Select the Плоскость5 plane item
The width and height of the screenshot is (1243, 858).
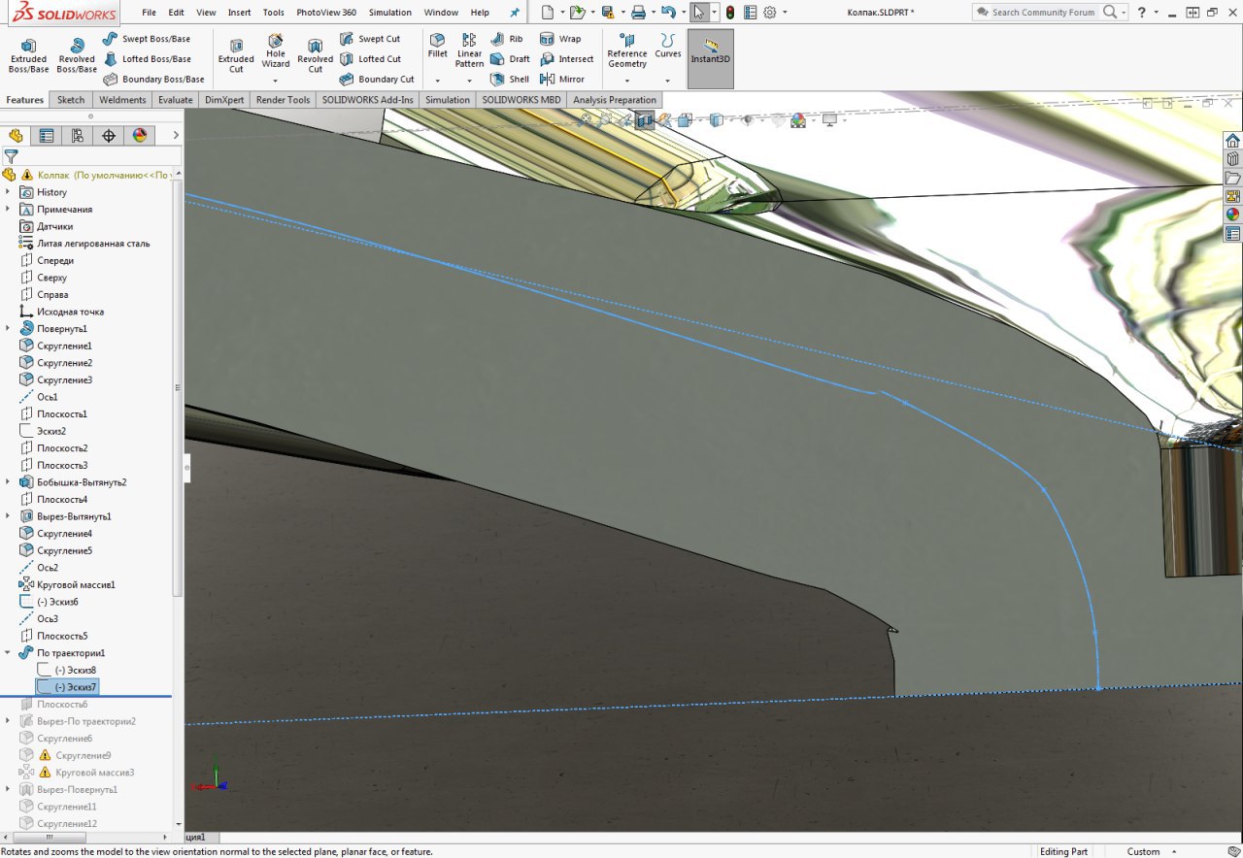click(54, 636)
